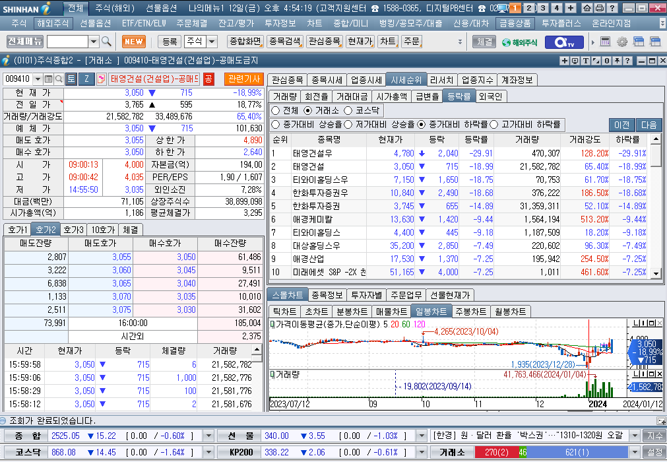667x462 pixels.
Task: Select 종가대비 상승율 radio option
Action: [x=275, y=125]
